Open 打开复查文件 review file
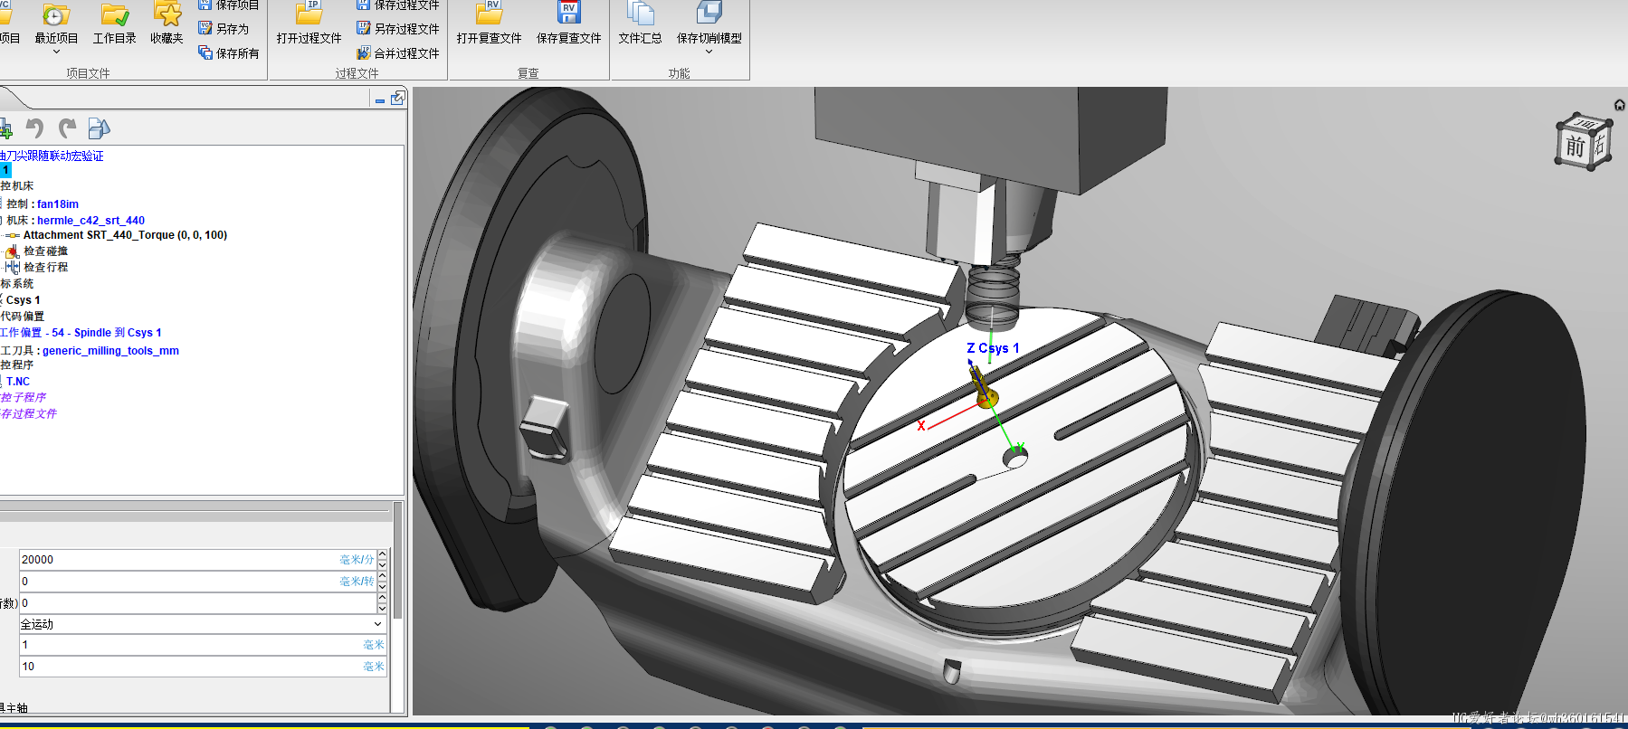Viewport: 1628px width, 729px height. [x=490, y=24]
